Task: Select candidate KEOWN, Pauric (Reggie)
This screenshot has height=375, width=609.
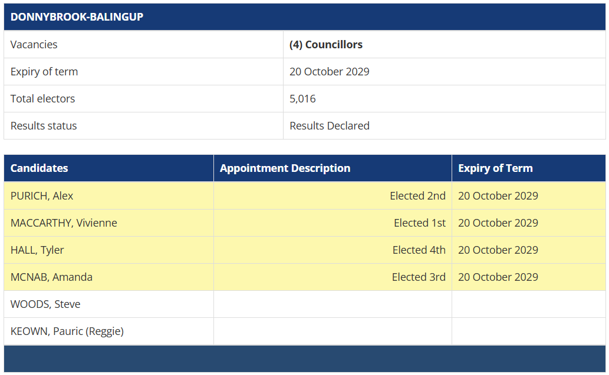Action: [x=67, y=331]
